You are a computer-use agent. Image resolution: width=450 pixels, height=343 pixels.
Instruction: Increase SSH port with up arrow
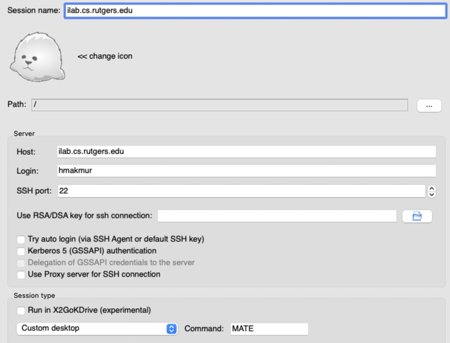point(432,188)
